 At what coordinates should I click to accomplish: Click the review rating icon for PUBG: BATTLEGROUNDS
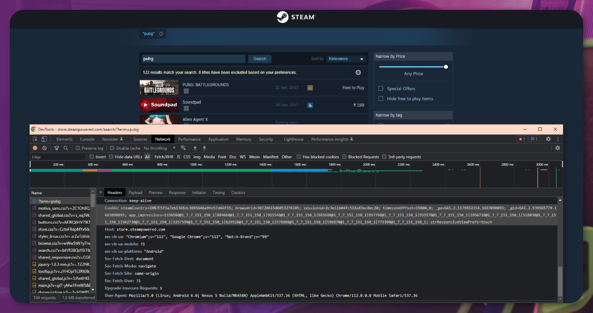pyautogui.click(x=310, y=88)
